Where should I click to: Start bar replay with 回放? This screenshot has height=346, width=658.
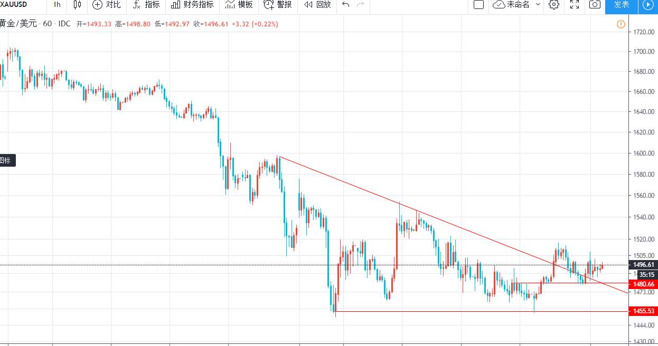pyautogui.click(x=317, y=5)
